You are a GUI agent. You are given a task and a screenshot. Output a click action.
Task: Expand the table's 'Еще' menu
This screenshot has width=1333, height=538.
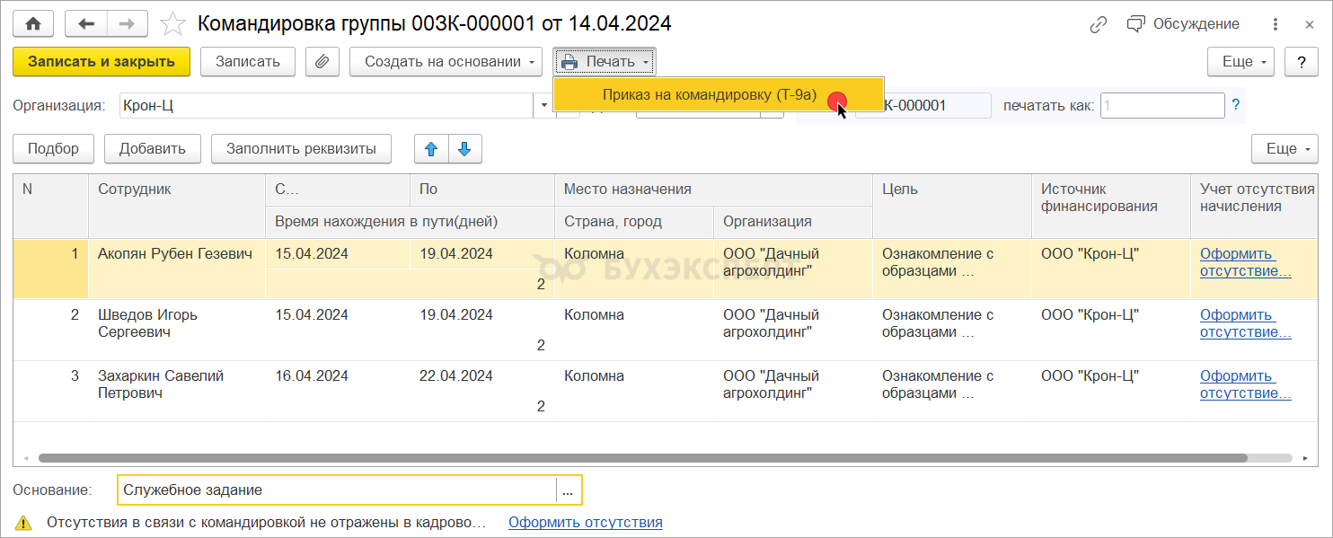[1284, 149]
